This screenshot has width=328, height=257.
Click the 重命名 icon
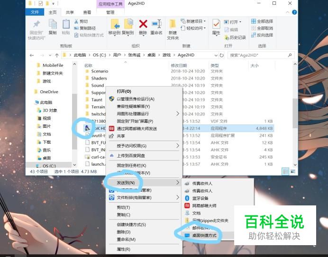pos(156,24)
